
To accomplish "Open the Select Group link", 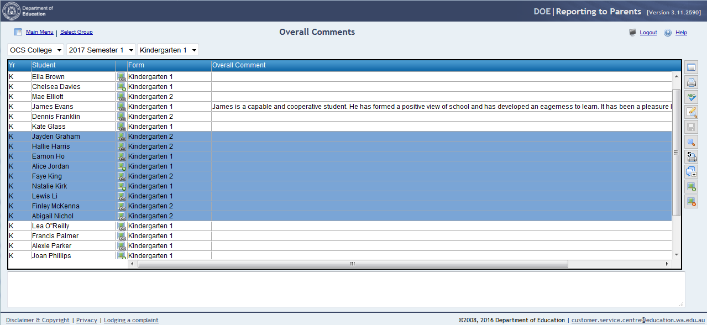I will coord(76,32).
